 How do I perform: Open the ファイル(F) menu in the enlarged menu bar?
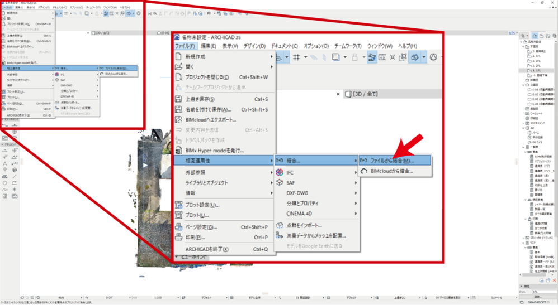click(185, 46)
